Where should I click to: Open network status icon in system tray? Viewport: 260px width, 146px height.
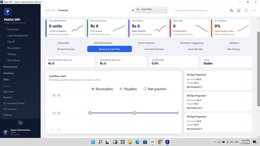tap(227, 142)
